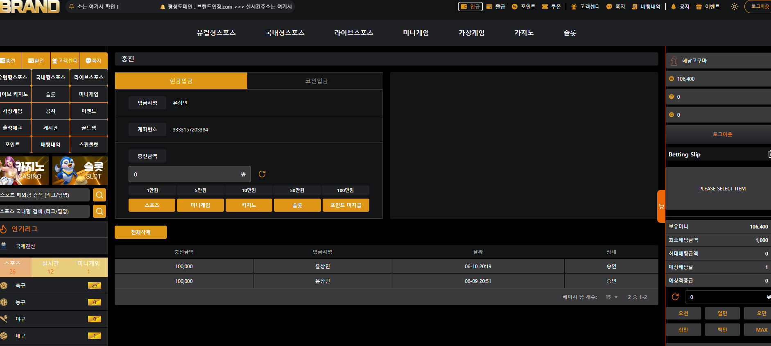Select the soccer (축구) sport icon
This screenshot has width=771, height=346.
point(4,285)
